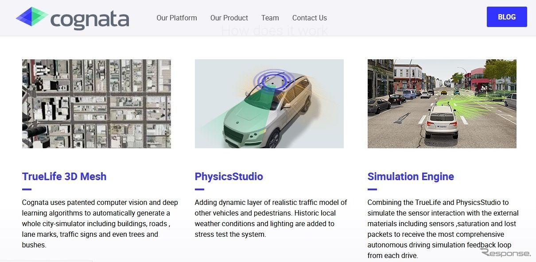Click the Cognata diamond logo icon
This screenshot has height=262, width=536.
click(32, 18)
